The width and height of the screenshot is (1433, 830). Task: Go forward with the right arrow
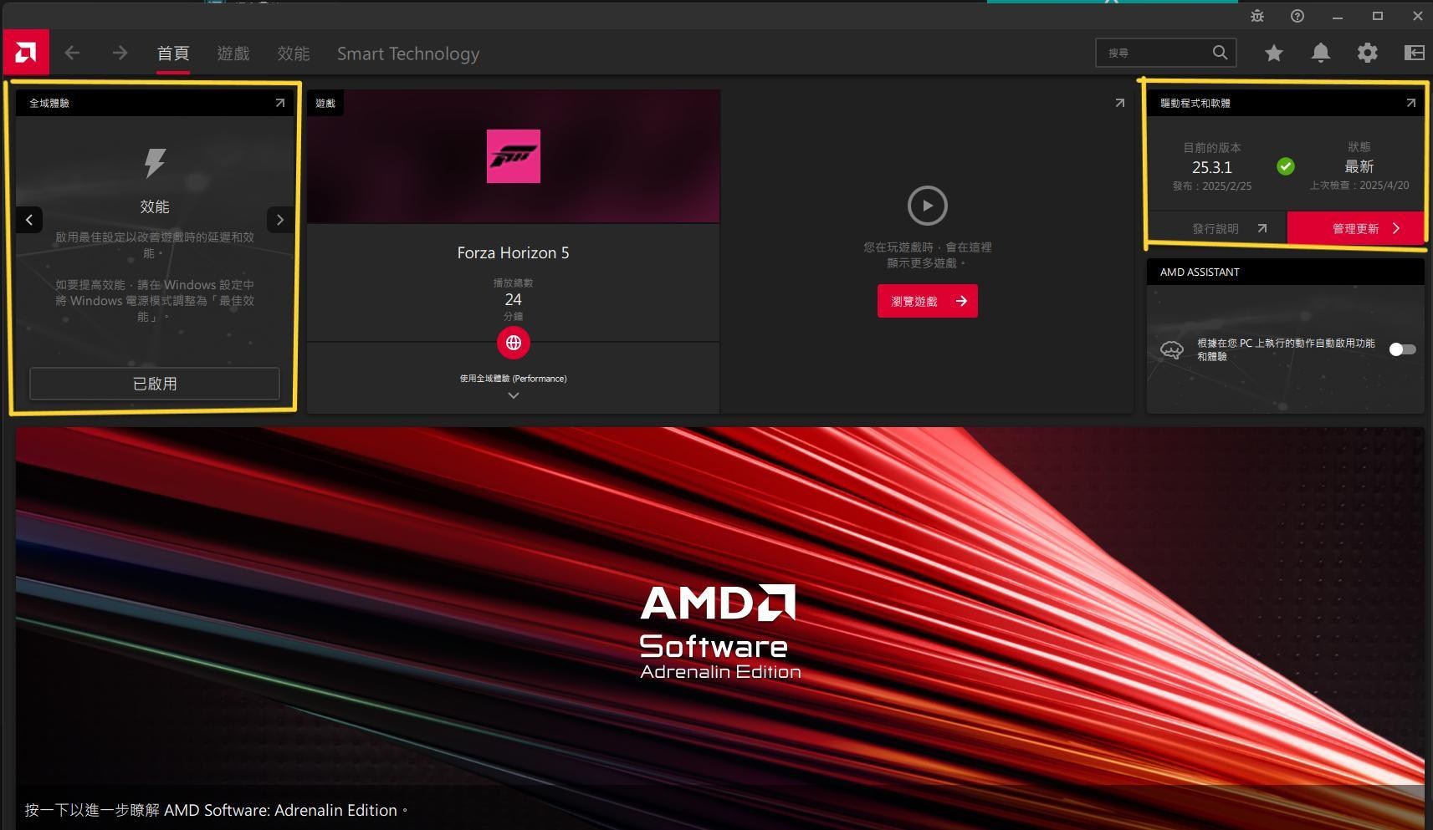pos(120,53)
